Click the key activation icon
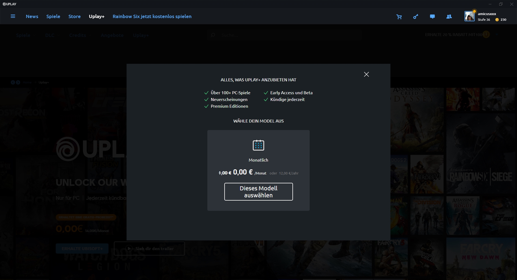This screenshot has width=517, height=280. (x=416, y=17)
